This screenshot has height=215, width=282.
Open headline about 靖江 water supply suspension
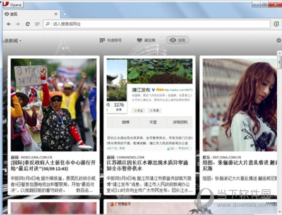147,166
